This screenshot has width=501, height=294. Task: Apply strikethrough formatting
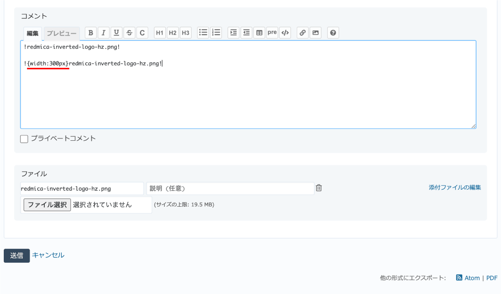[129, 33]
